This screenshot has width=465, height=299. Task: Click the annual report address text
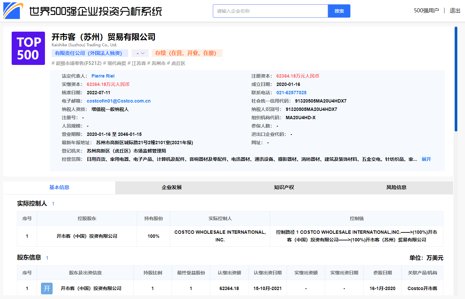(145, 143)
